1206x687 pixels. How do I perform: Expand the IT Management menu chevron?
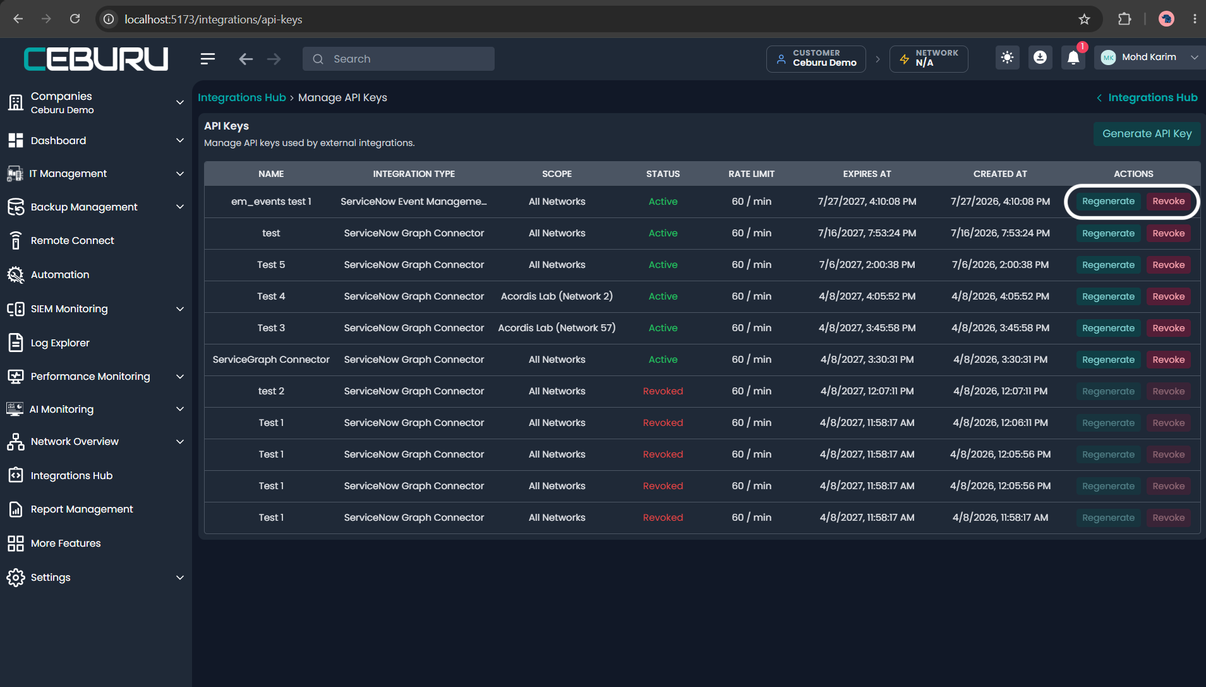pyautogui.click(x=180, y=174)
